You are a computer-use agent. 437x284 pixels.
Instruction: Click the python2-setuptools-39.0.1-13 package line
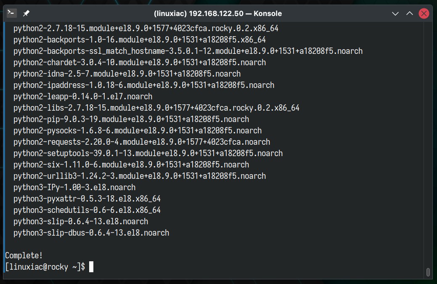(148, 153)
